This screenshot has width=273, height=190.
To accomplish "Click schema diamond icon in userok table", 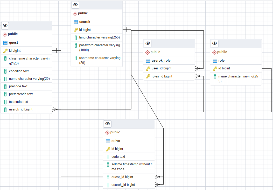I will click(x=75, y=14).
